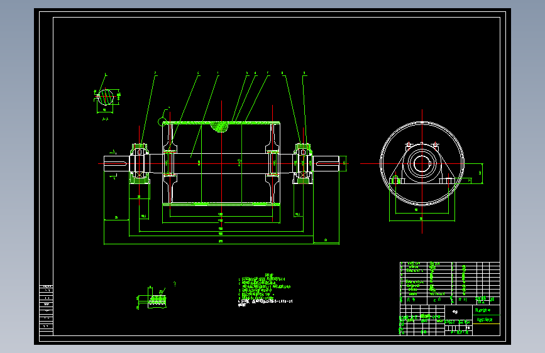Select the detail circle at drum's top-left corner
Screen dimensions: 545x353
[162, 122]
